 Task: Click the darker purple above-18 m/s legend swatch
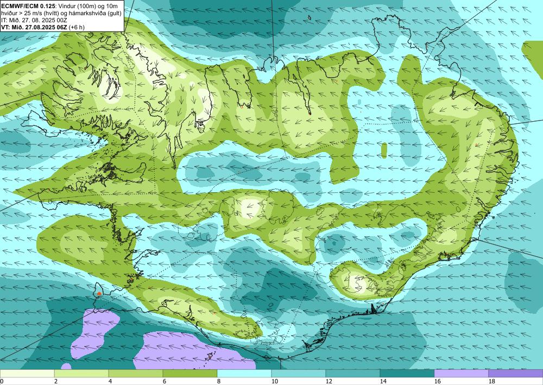(x=516, y=373)
